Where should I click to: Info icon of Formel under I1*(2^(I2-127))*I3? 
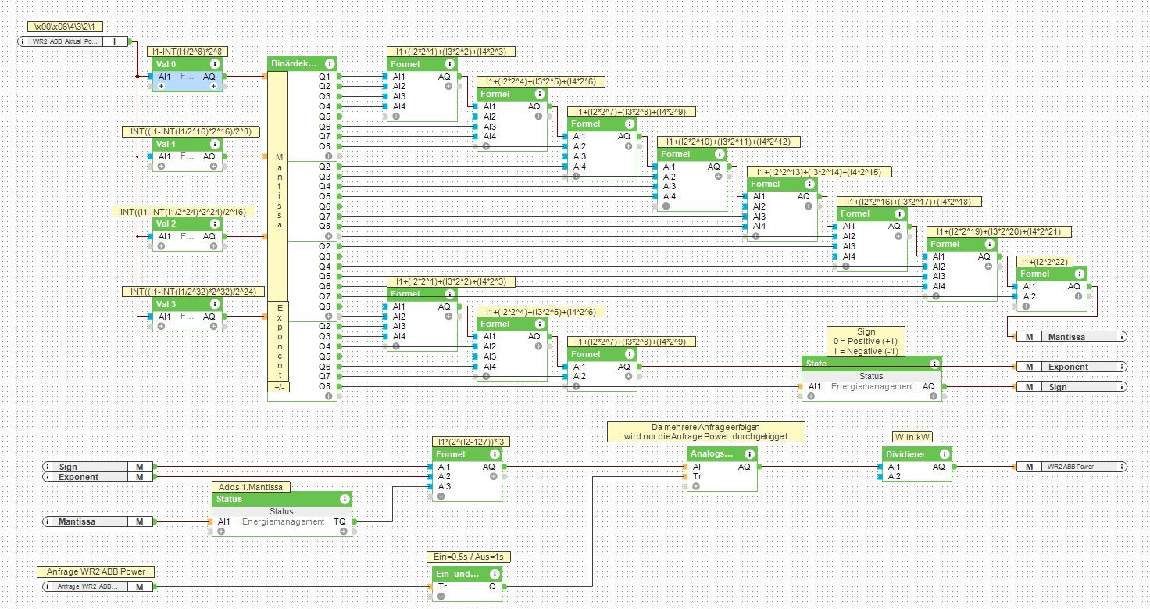(x=495, y=454)
